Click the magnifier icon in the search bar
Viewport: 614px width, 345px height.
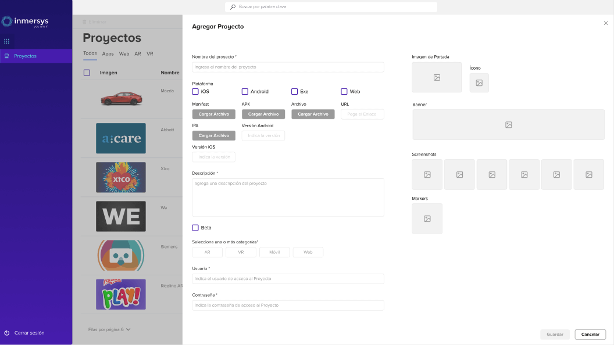pos(231,6)
